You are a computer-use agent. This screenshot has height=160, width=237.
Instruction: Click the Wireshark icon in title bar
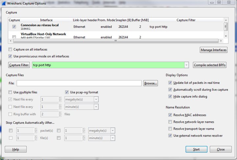[x=3, y=2]
